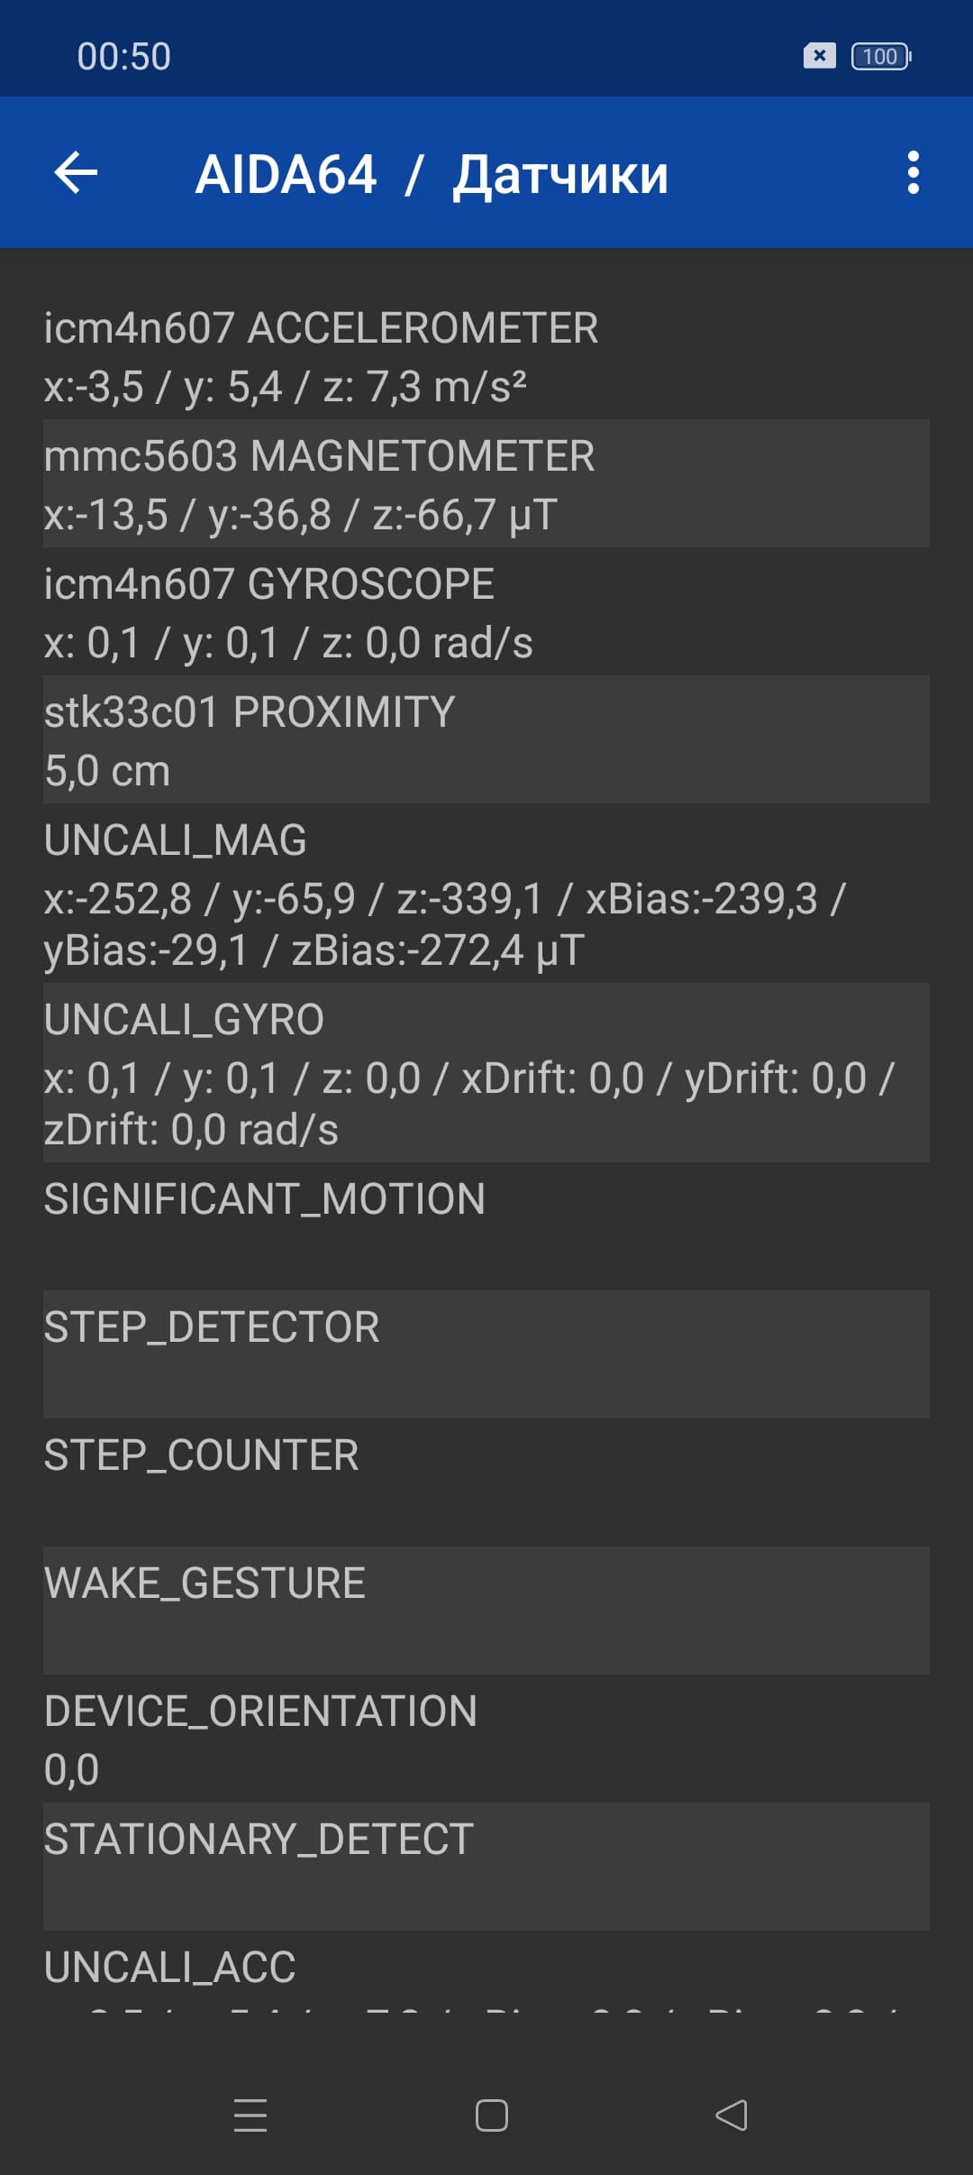Tap the UNCALI_GYRO sensor row
The image size is (973, 2175).
click(x=486, y=1073)
